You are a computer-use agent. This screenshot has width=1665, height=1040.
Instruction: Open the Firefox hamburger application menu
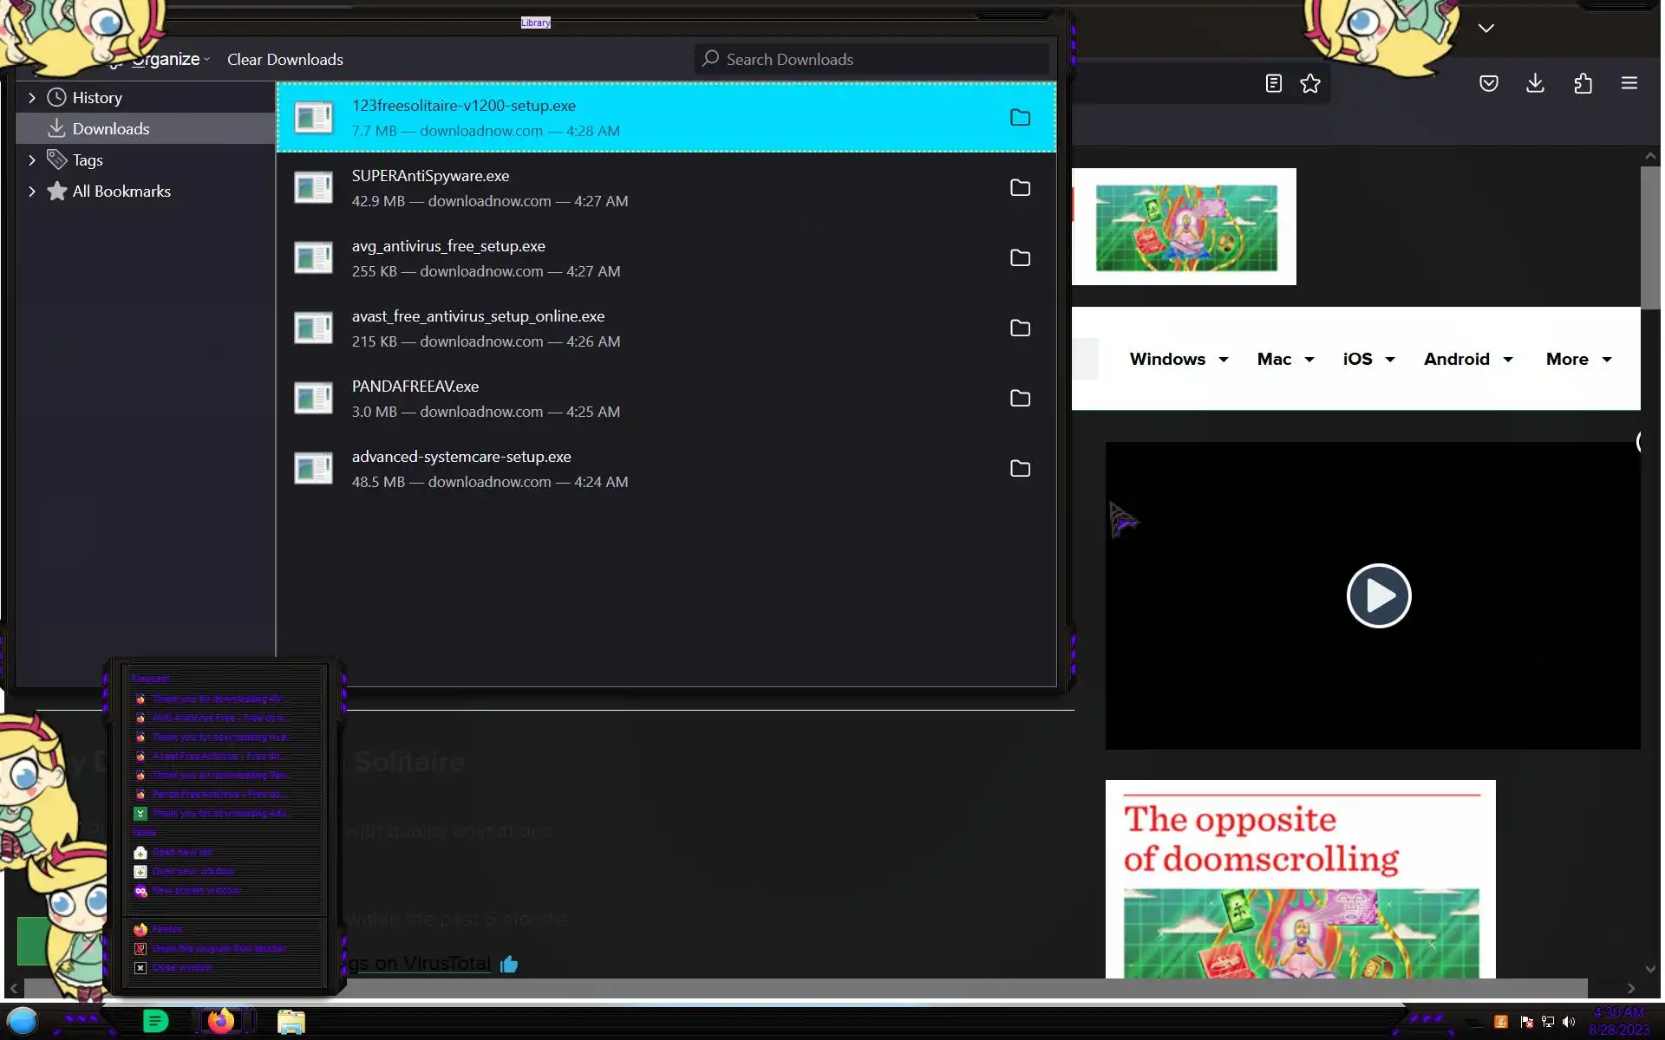[x=1629, y=83]
